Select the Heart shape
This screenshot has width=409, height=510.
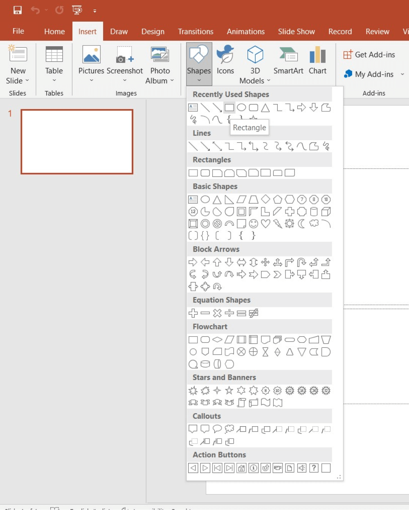266,224
